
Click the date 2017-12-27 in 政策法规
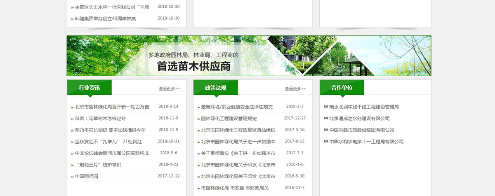295,118
